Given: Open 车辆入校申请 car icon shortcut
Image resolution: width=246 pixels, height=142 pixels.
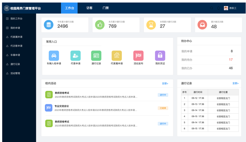Looking at the screenshot, I should (54, 56).
